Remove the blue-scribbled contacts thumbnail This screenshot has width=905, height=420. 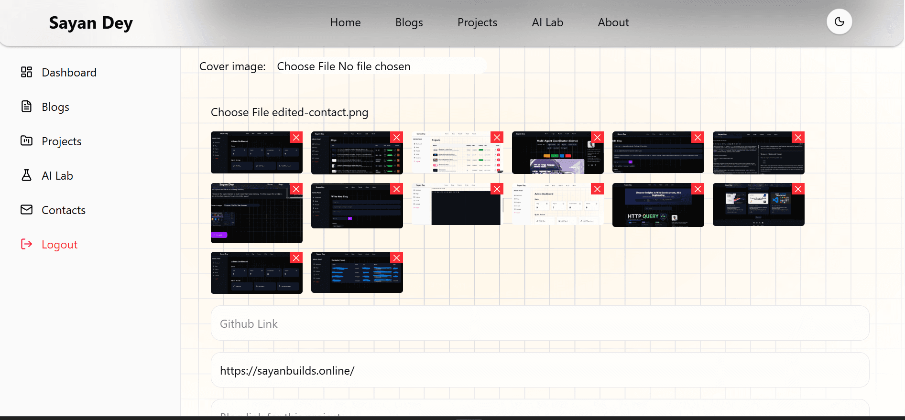pyautogui.click(x=397, y=258)
